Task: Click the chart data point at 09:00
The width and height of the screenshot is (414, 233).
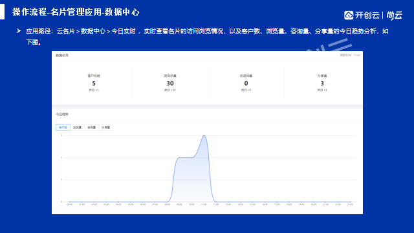Action: tap(179, 158)
